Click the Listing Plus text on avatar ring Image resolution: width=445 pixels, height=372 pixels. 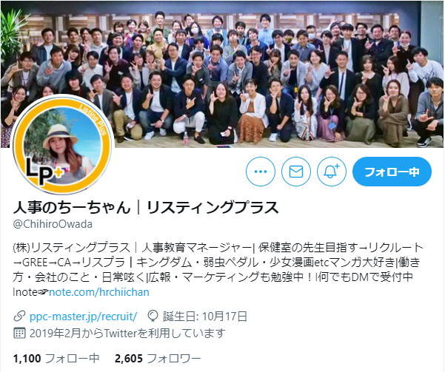click(93, 119)
